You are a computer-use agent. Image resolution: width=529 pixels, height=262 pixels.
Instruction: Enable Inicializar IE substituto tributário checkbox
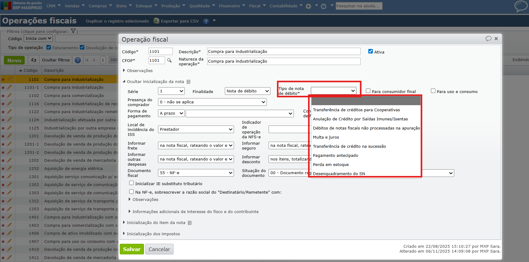pyautogui.click(x=131, y=183)
